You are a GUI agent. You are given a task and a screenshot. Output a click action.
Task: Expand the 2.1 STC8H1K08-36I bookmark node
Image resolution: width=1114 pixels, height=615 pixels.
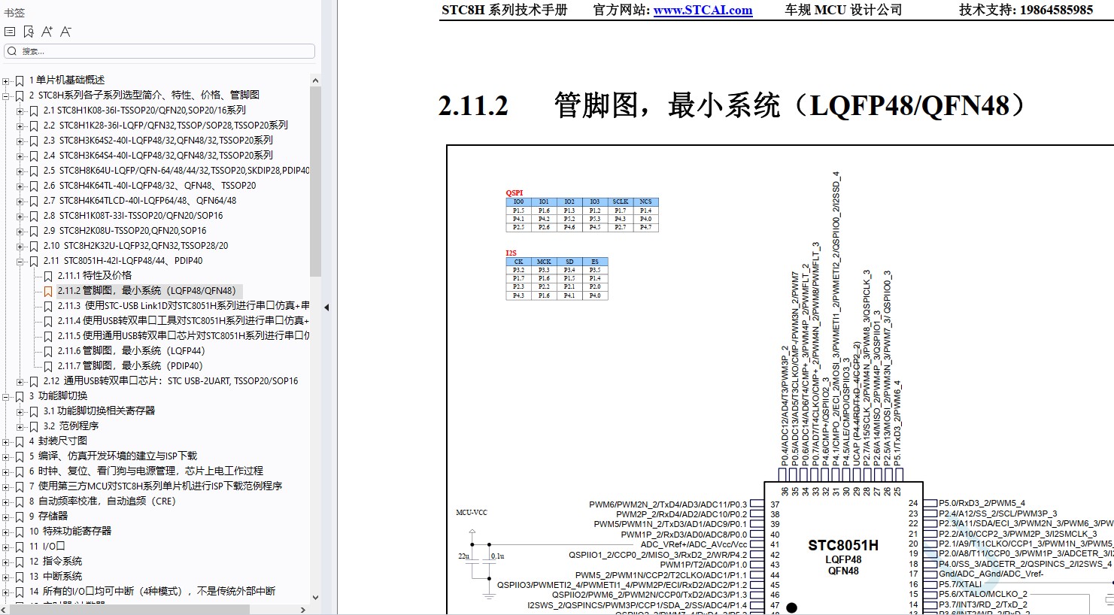coord(20,111)
